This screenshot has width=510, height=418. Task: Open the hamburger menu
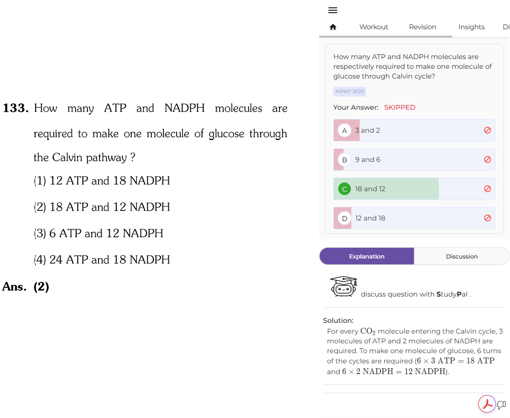[333, 10]
